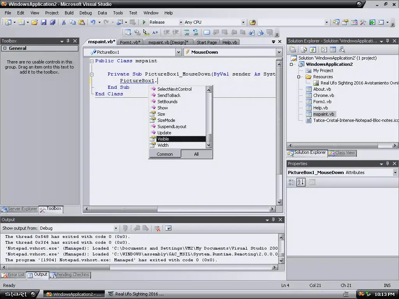Screen dimensions: 399x299
Task: Open the Object Browser toolbar icon
Action: [354, 22]
